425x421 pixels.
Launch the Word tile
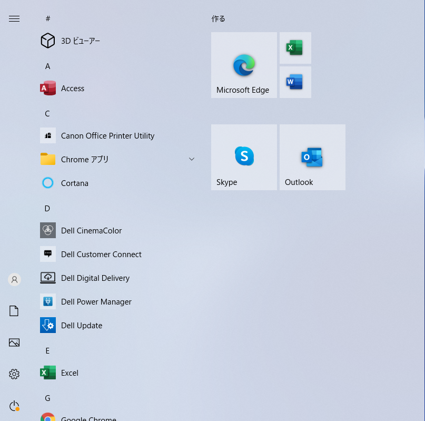coord(295,82)
